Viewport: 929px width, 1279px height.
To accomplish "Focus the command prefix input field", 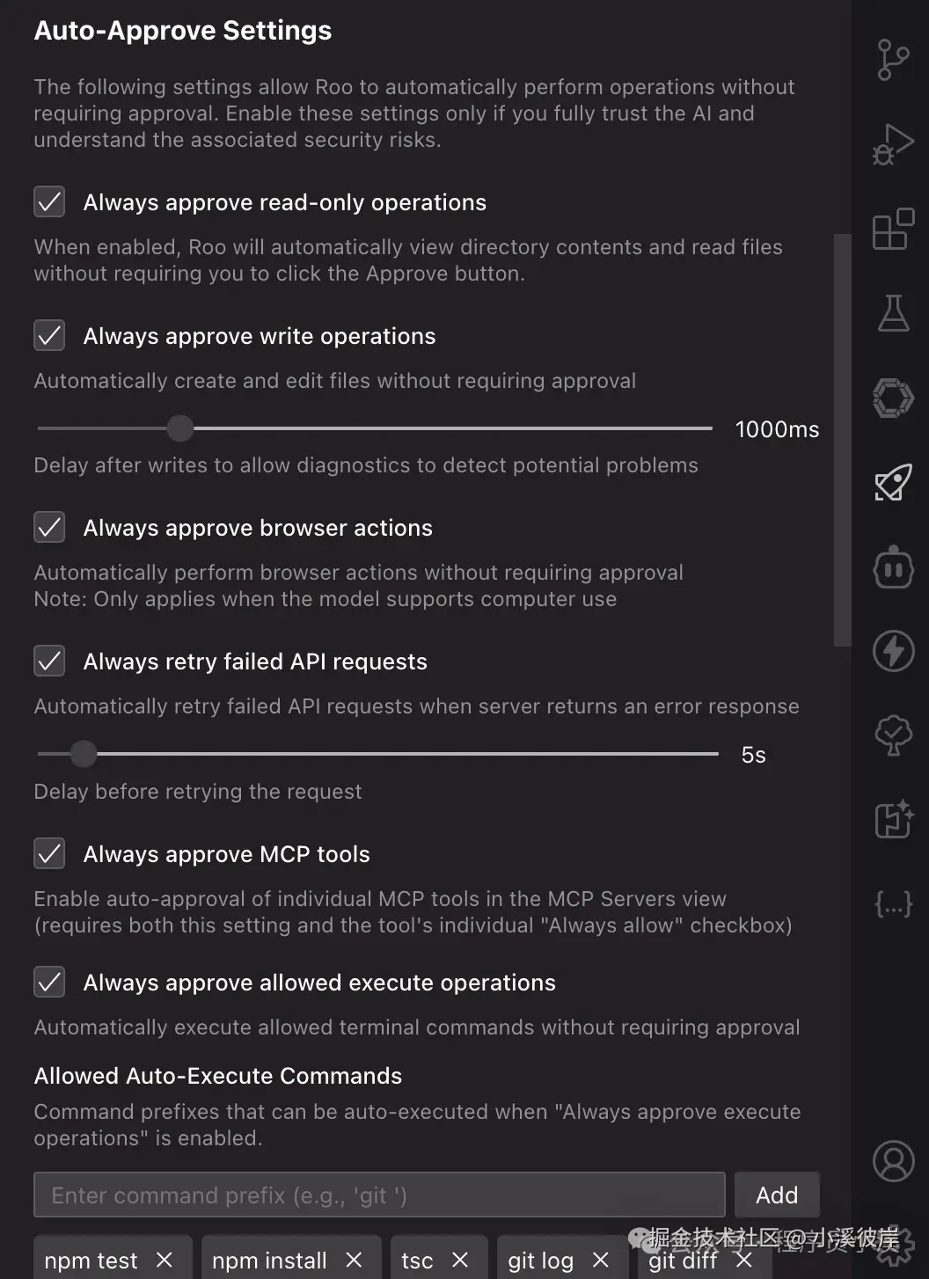I will point(379,1195).
